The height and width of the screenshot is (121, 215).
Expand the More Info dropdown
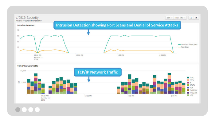pos(180,18)
